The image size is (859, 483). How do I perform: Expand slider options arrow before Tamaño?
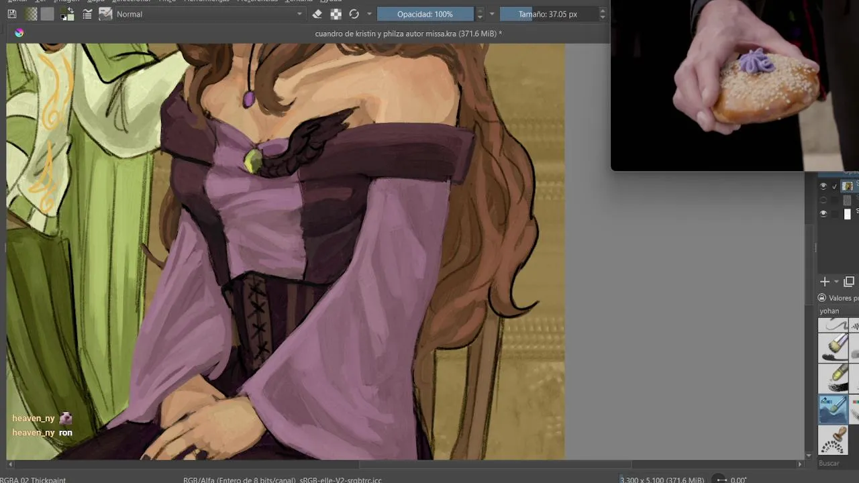click(491, 13)
